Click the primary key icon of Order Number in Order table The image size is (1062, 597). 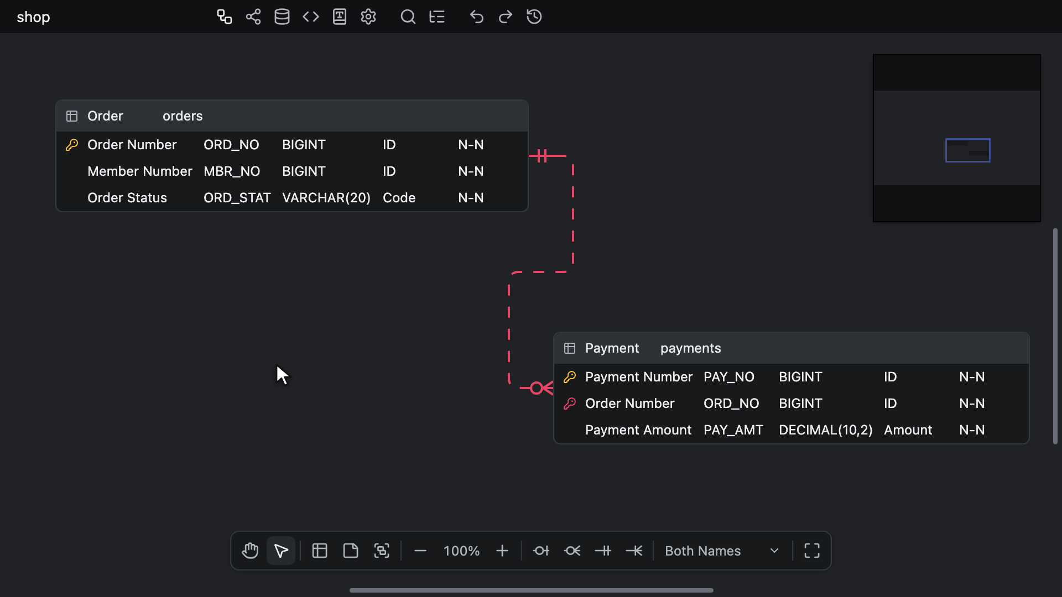[72, 145]
